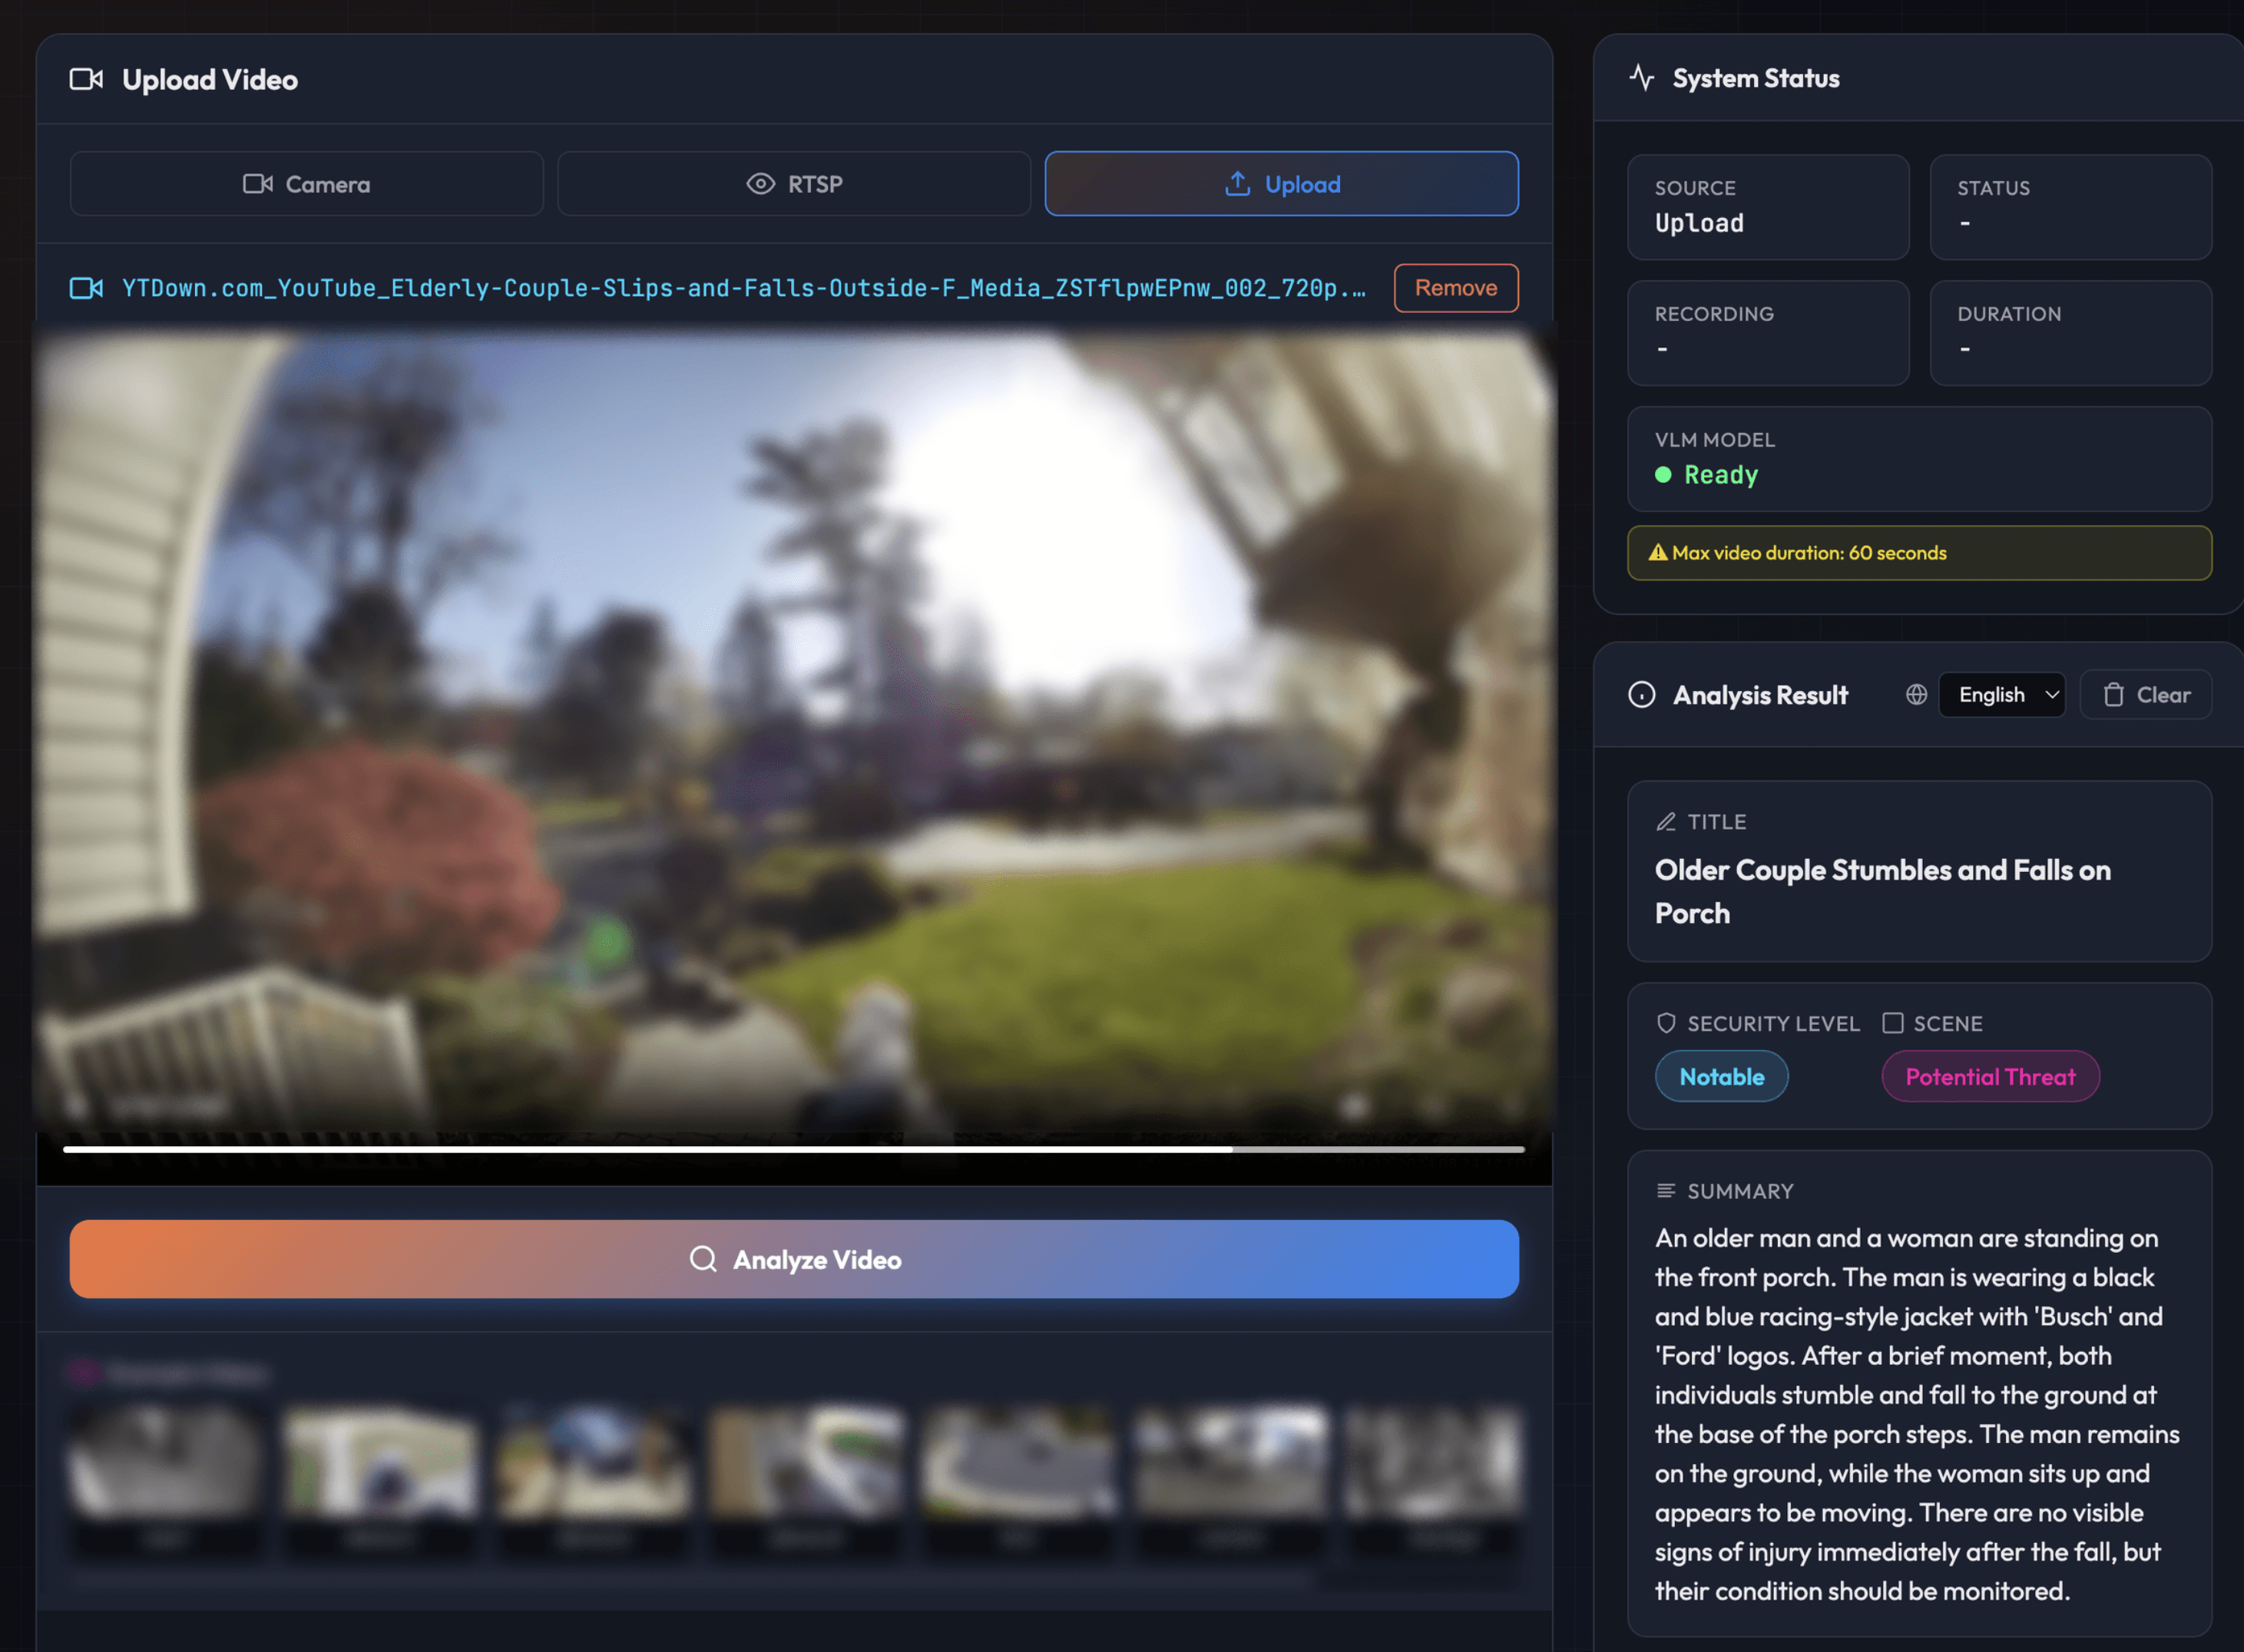Viewport: 2244px width, 1652px height.
Task: Select the Upload source tab
Action: click(x=1280, y=184)
